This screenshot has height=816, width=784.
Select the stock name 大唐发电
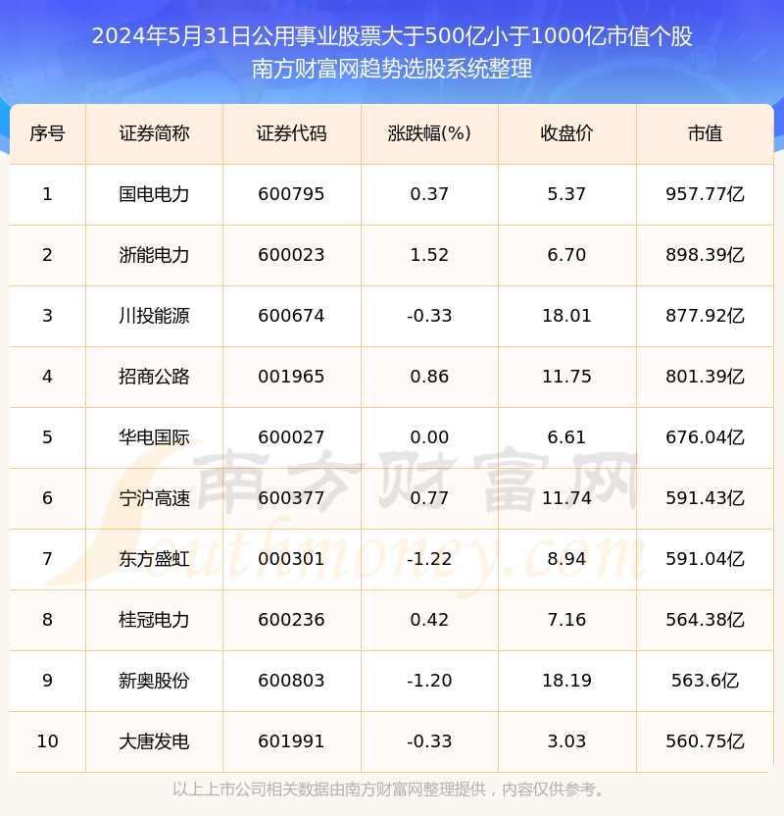(x=154, y=741)
